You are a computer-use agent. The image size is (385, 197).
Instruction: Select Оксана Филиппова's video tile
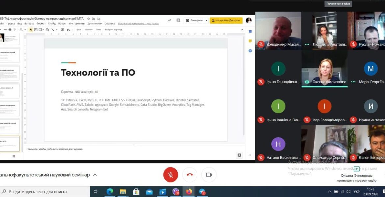point(324,69)
